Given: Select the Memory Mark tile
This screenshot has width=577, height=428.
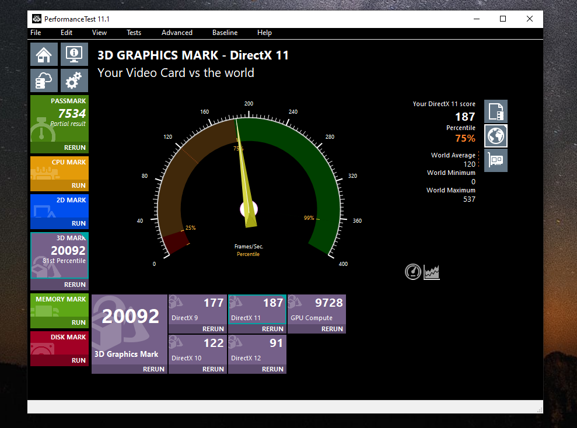Looking at the screenshot, I should click(x=60, y=305).
